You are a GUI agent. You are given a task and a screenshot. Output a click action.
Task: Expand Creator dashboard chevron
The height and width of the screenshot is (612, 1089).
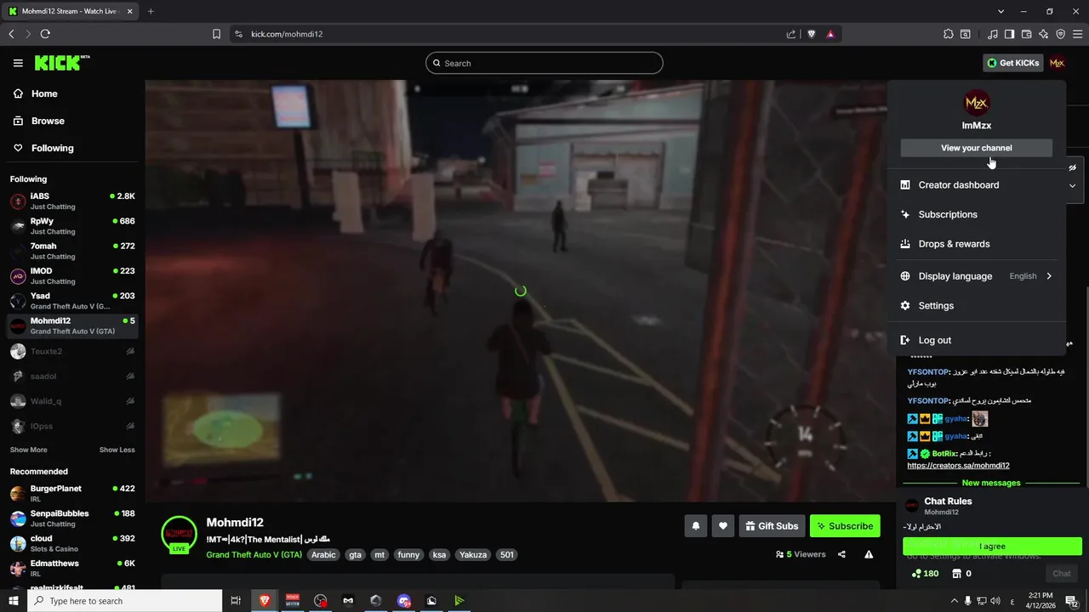1072,185
